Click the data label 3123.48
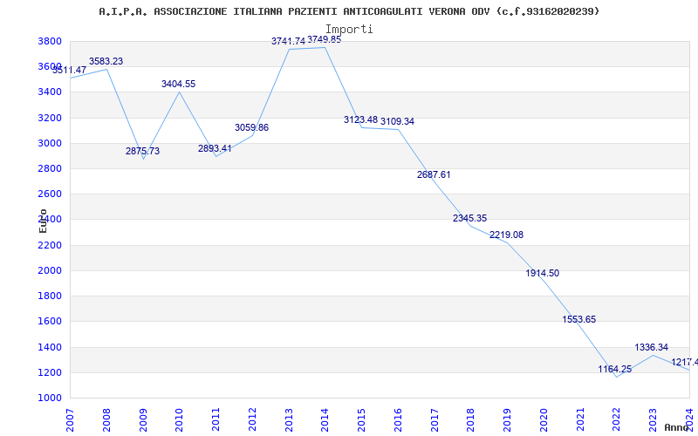 click(360, 119)
